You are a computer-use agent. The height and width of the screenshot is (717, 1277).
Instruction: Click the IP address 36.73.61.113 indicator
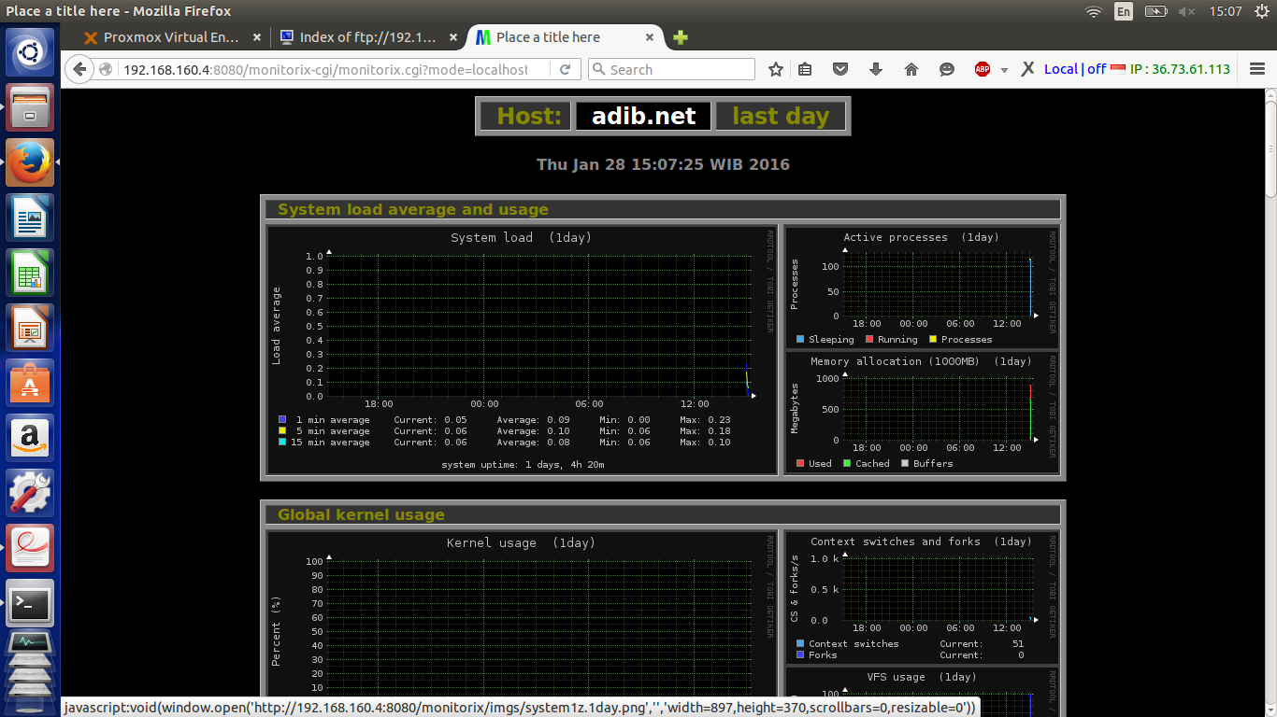click(1180, 69)
